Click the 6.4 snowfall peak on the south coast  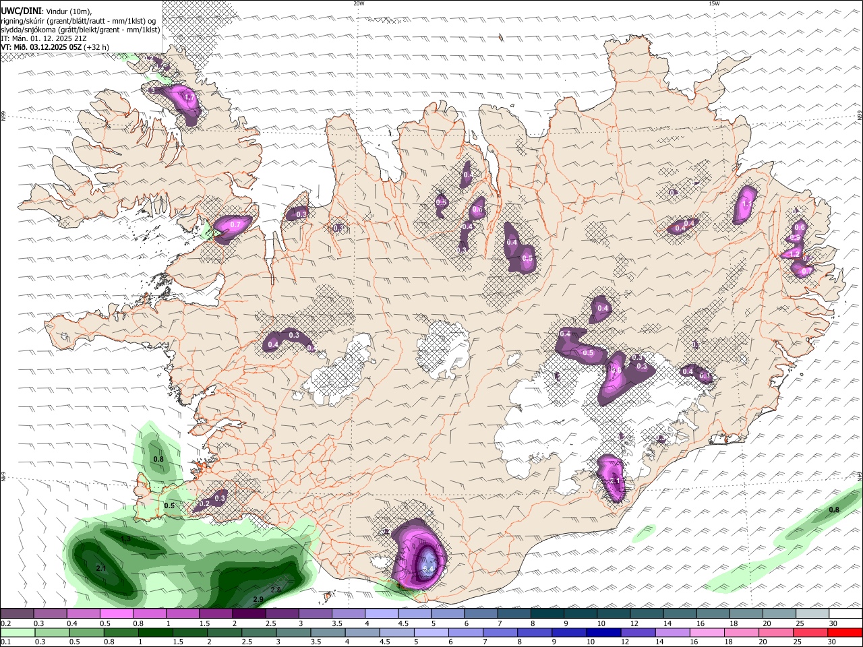[x=427, y=569]
